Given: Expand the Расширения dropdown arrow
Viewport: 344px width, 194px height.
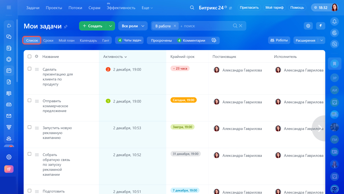Looking at the screenshot, I should (322, 40).
